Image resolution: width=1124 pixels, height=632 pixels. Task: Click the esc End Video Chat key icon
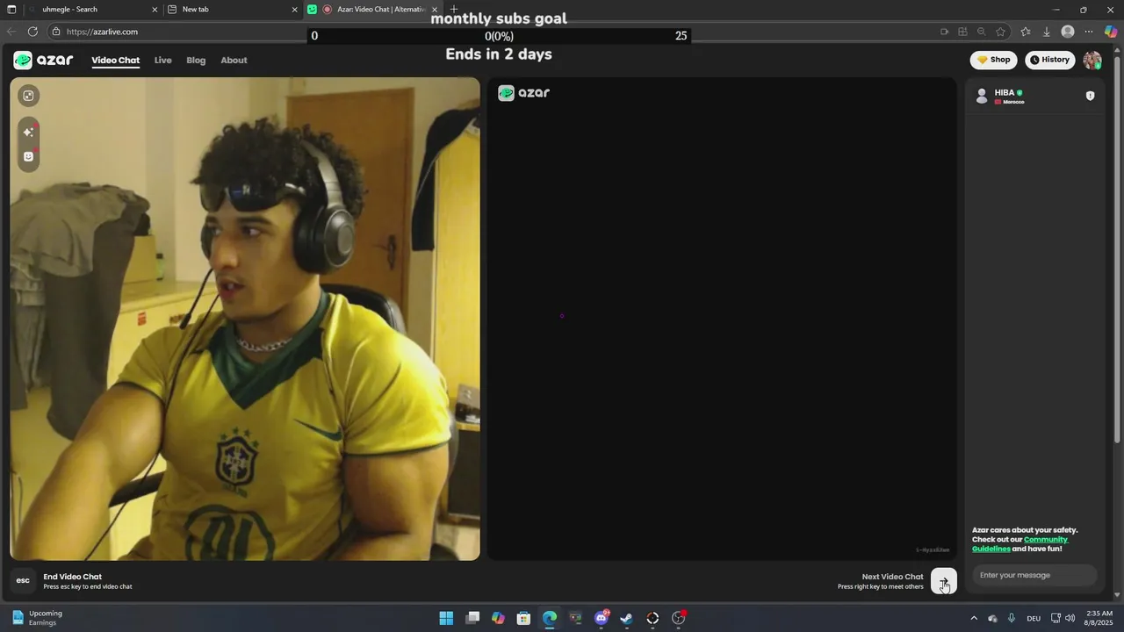[23, 581]
